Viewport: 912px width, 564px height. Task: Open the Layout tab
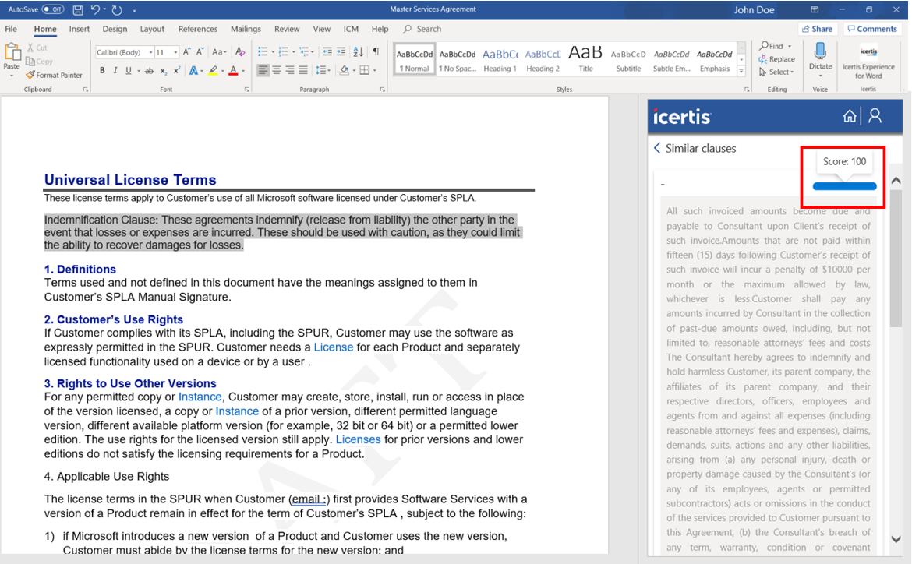tap(152, 29)
